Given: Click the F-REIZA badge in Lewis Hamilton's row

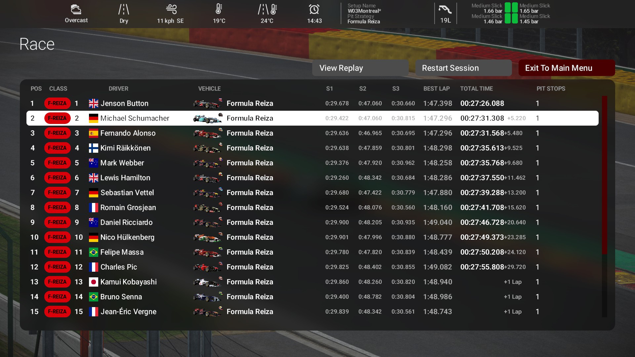Looking at the screenshot, I should pyautogui.click(x=57, y=178).
